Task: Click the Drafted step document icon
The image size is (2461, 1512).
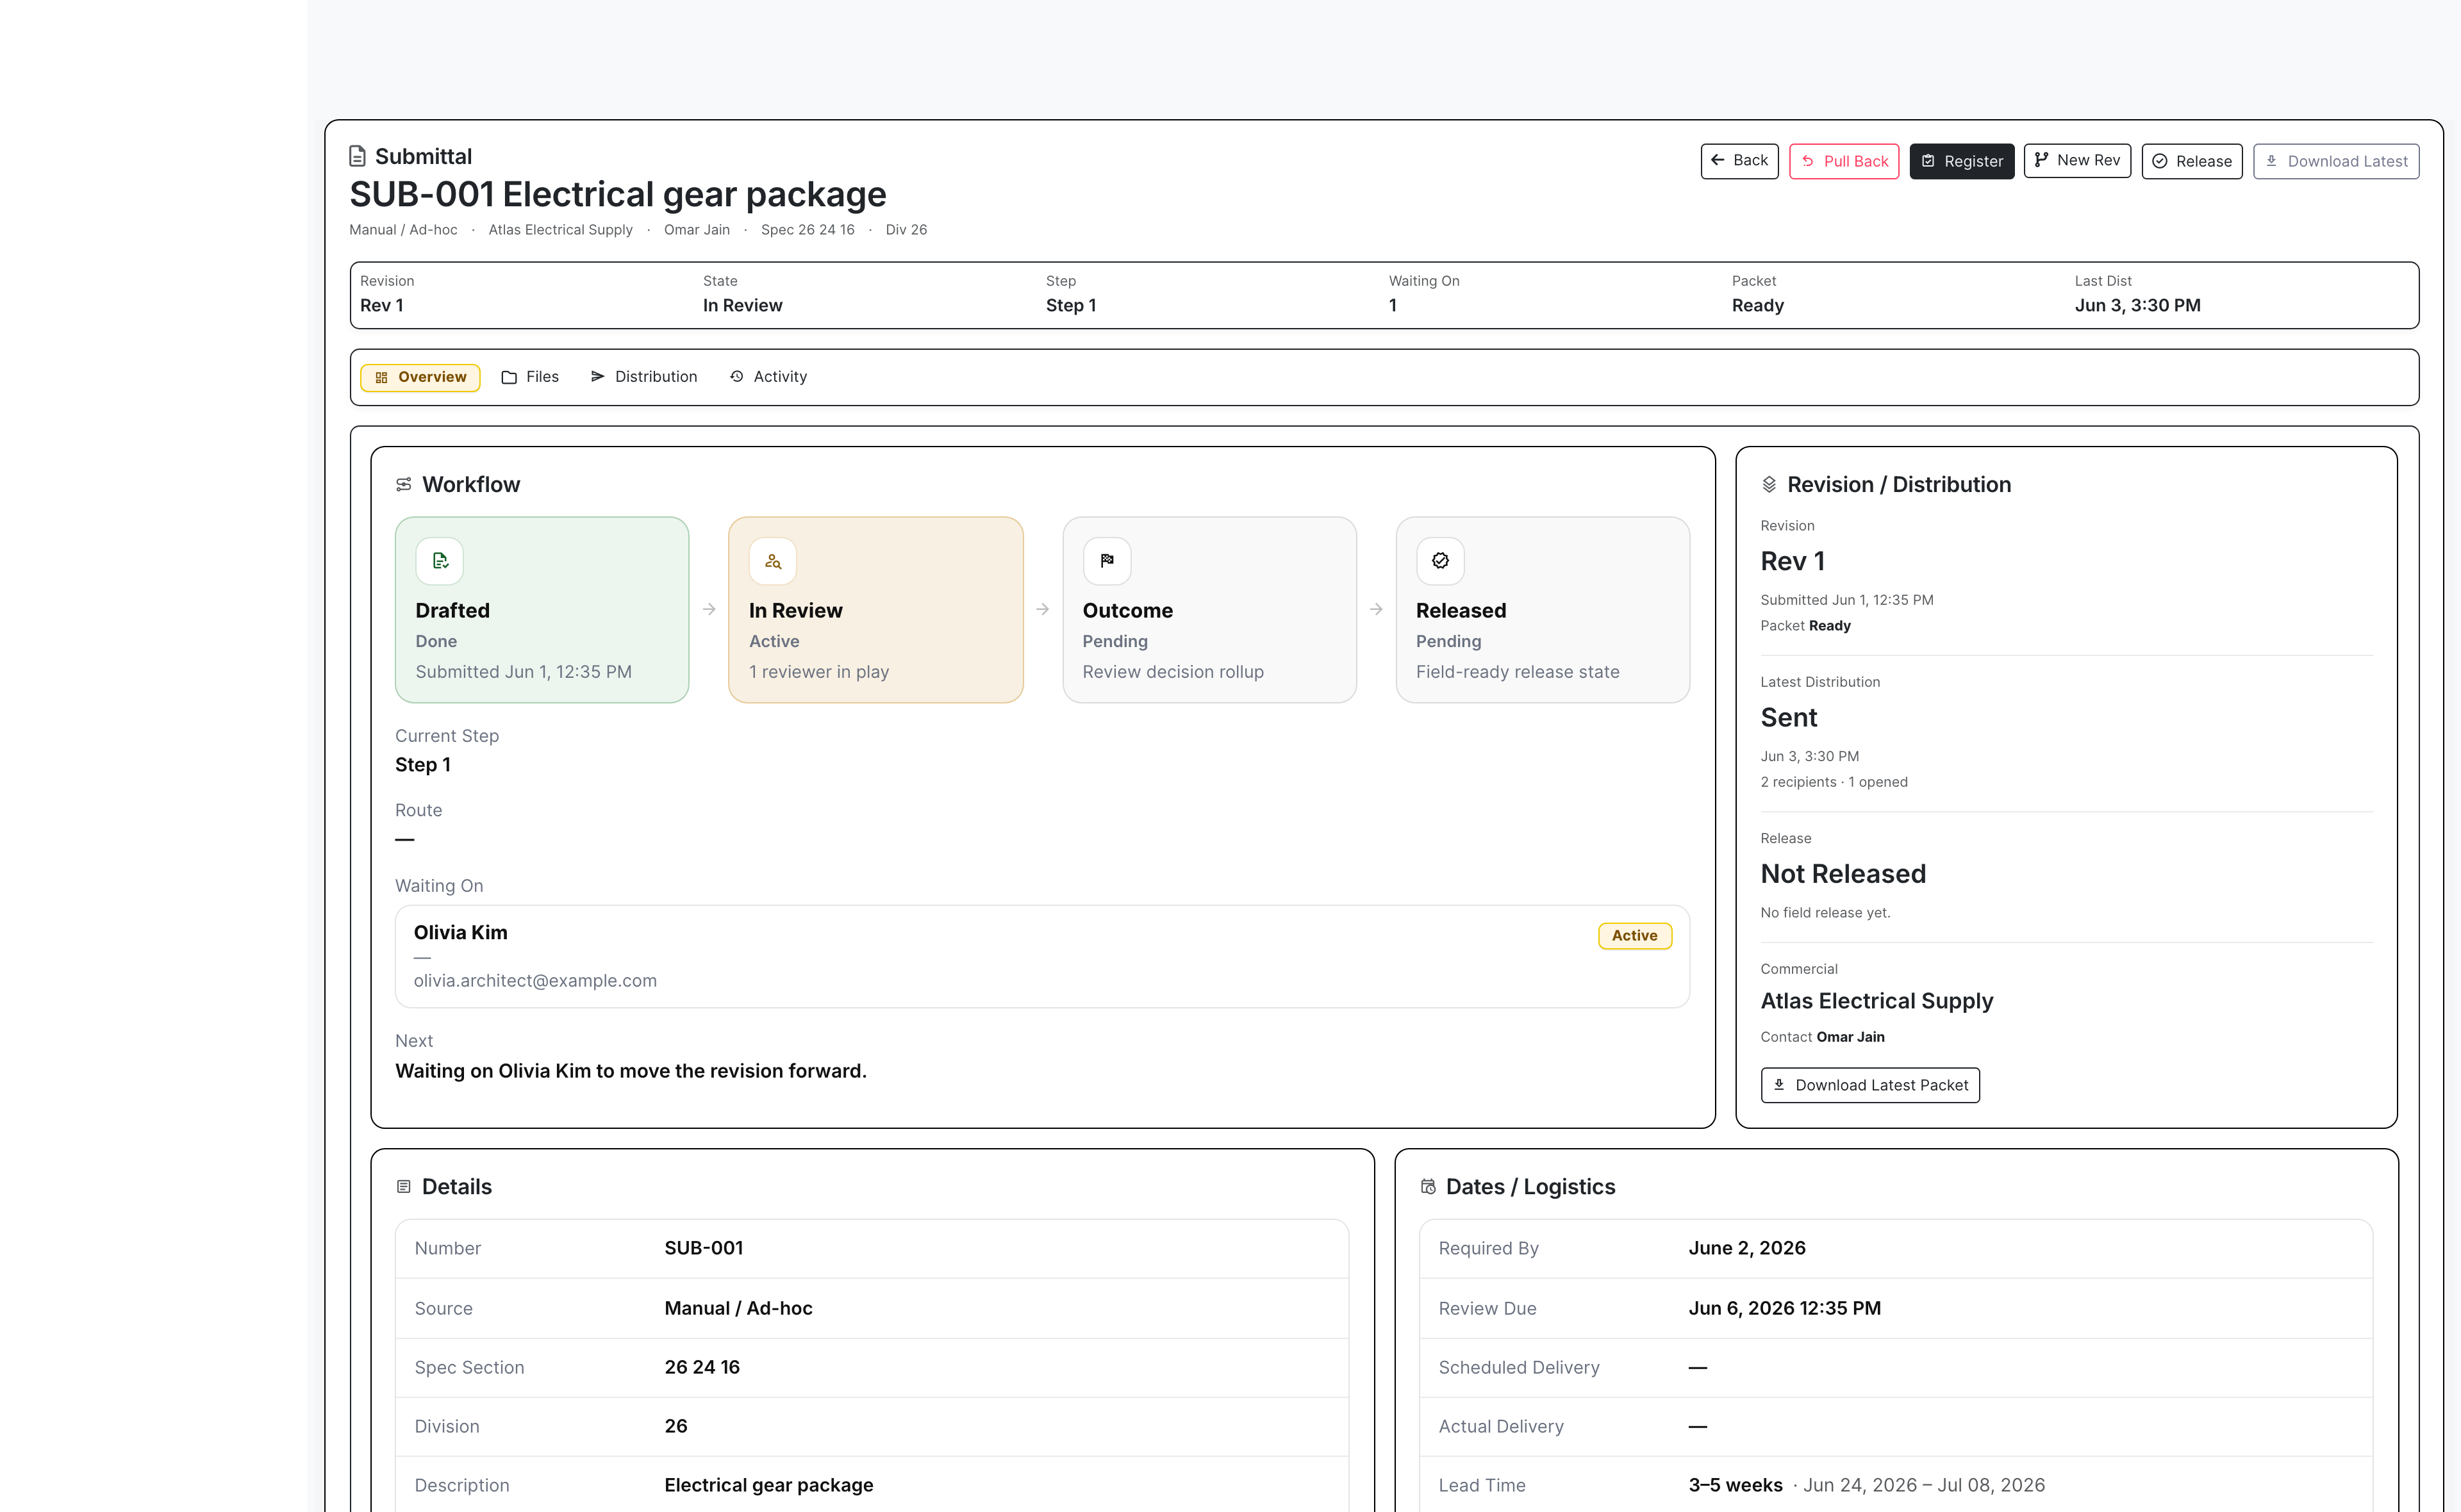Action: pos(440,561)
